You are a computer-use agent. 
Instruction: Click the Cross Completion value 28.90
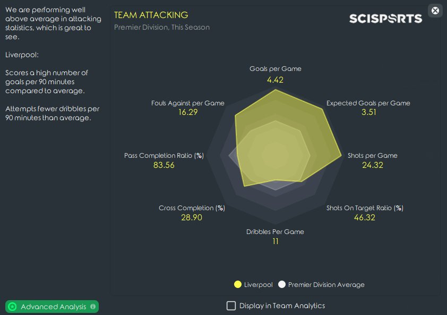192,218
